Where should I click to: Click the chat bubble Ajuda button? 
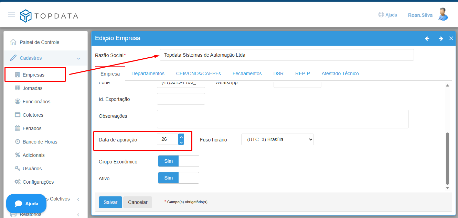(26, 204)
